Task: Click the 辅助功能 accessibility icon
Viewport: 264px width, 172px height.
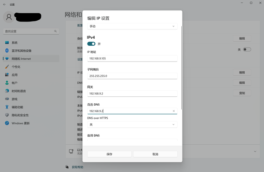Action: pos(7,107)
